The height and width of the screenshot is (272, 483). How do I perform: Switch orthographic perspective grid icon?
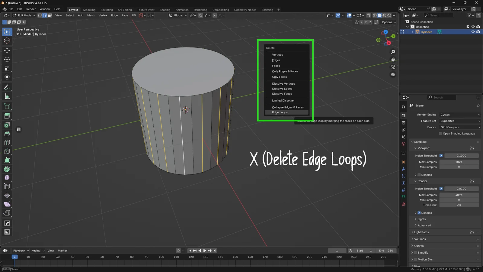click(393, 75)
